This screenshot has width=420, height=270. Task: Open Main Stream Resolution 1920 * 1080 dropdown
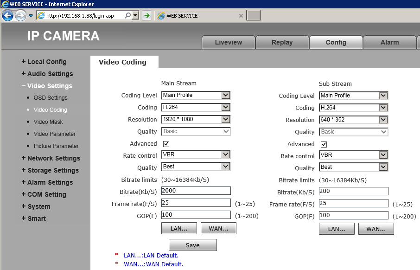pos(196,119)
